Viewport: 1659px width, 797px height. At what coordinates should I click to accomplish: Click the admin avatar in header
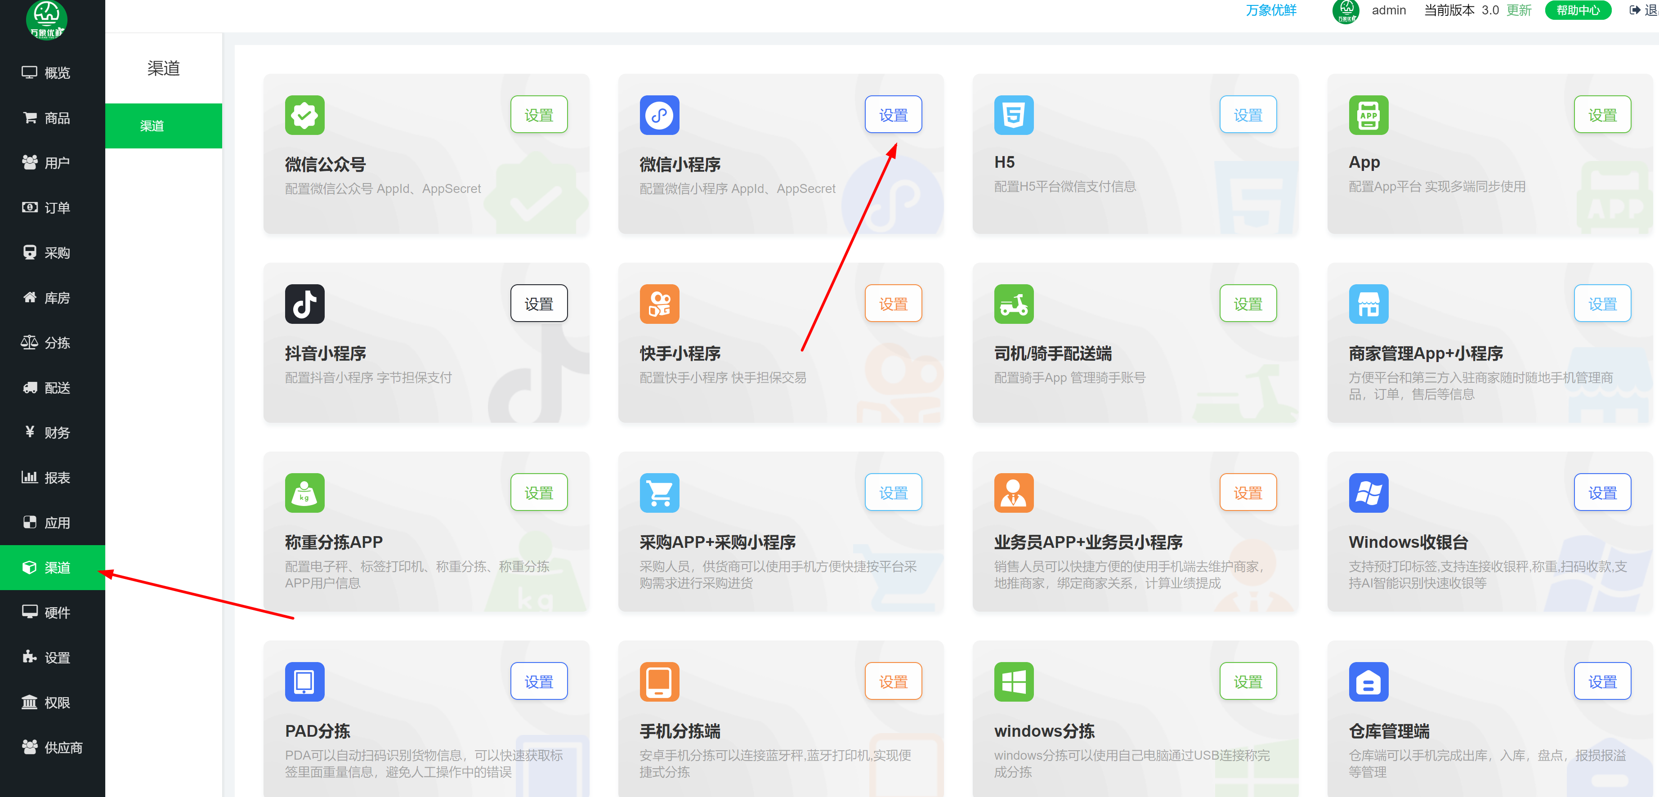tap(1346, 11)
